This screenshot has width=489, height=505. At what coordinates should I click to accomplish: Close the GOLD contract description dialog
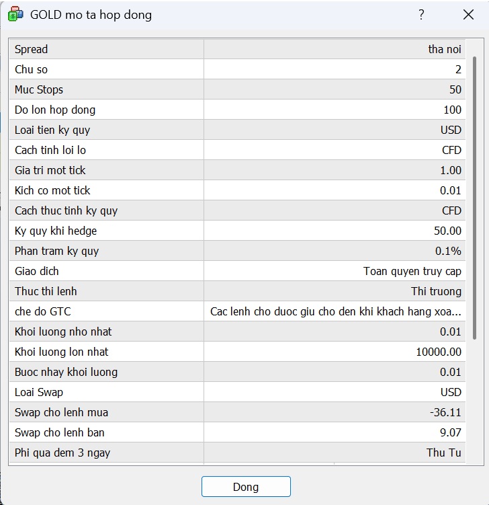click(x=468, y=15)
